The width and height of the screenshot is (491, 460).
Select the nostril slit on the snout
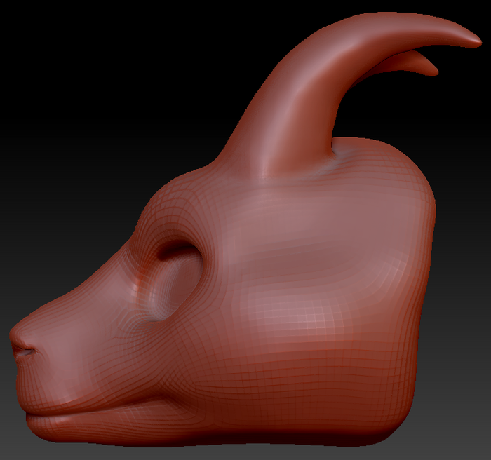[x=25, y=352]
